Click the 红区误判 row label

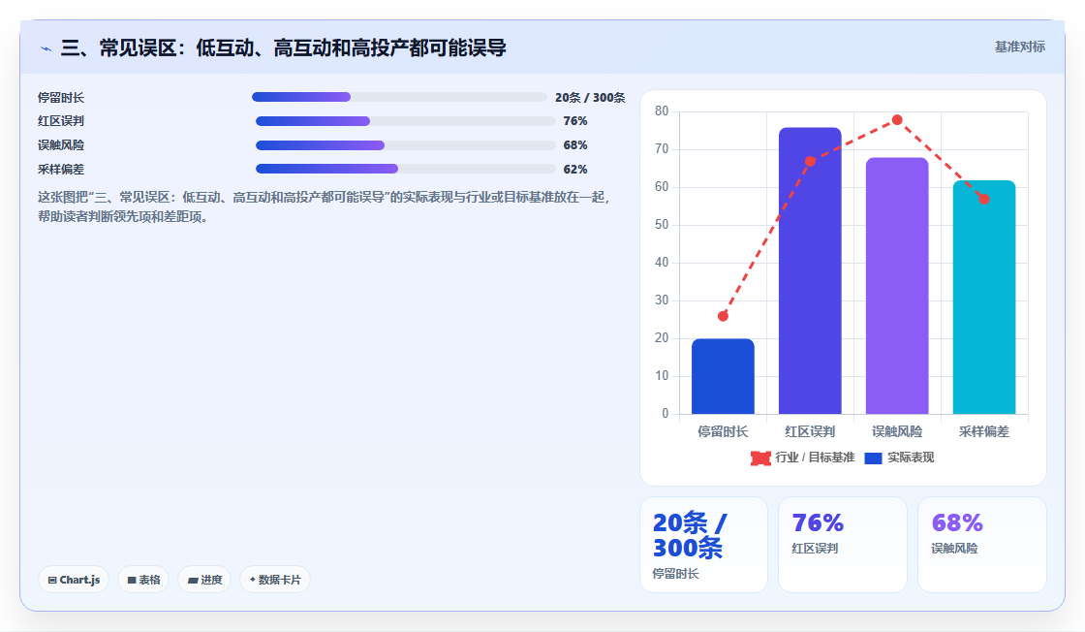point(61,121)
